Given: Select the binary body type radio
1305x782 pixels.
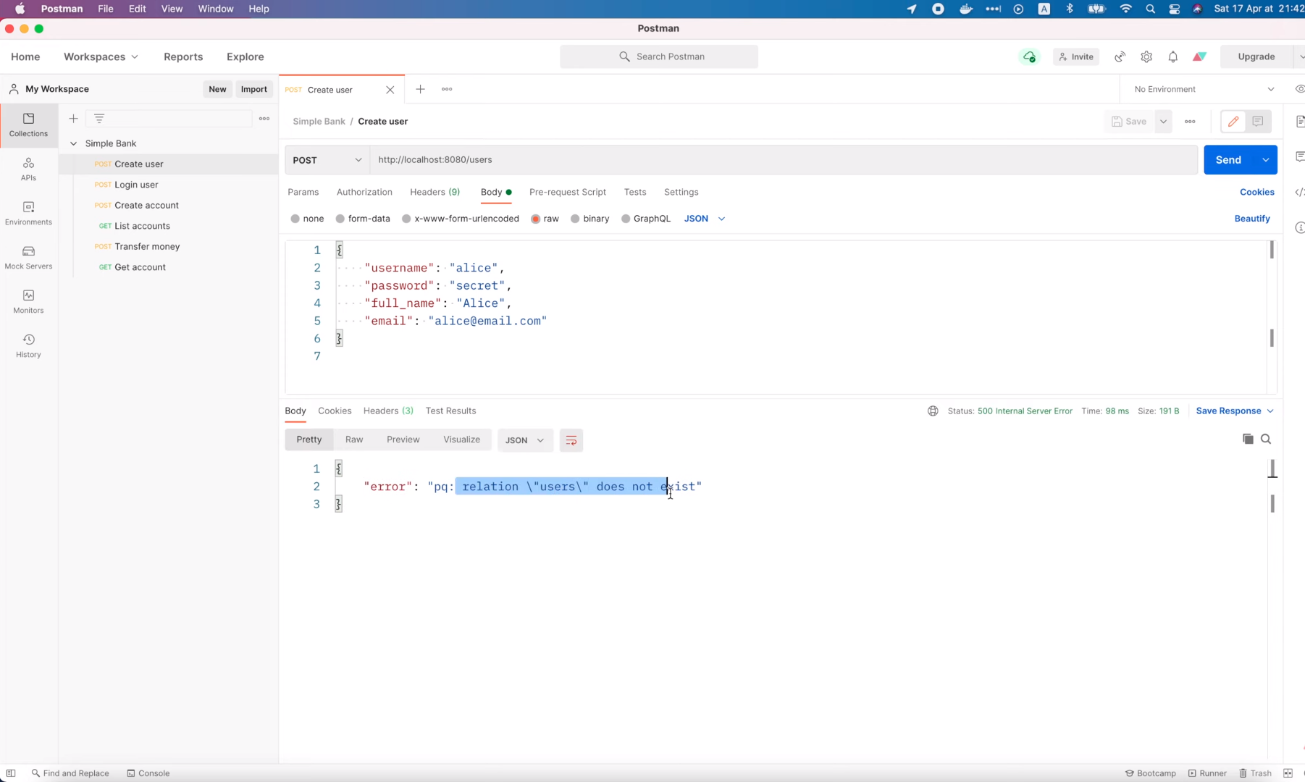Looking at the screenshot, I should click(575, 219).
